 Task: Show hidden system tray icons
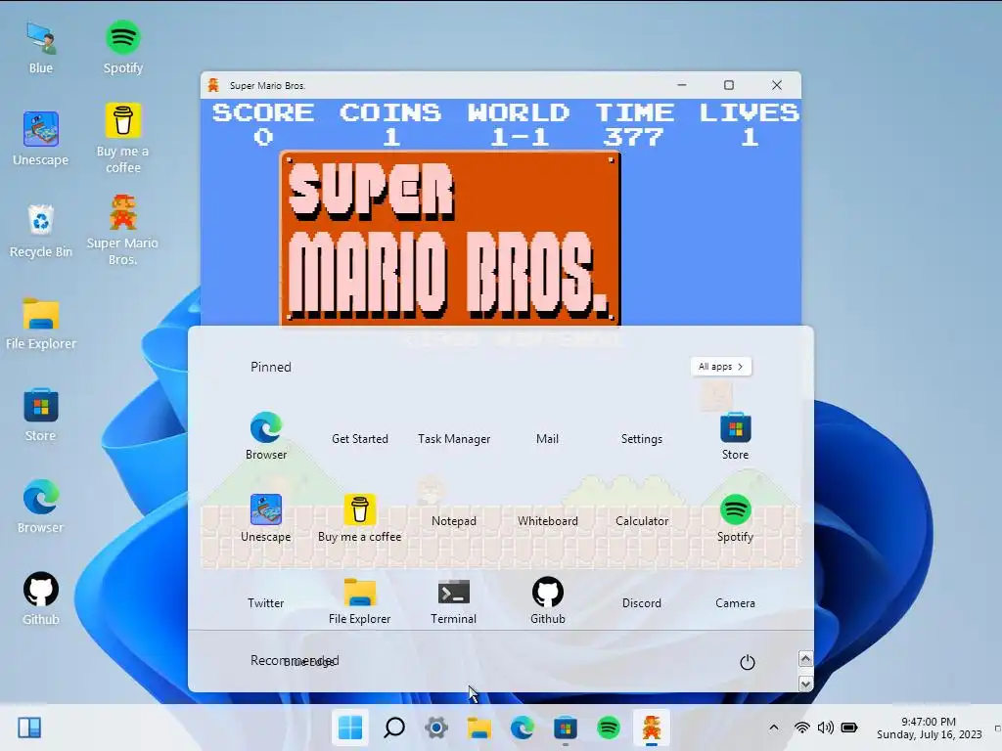click(x=773, y=728)
